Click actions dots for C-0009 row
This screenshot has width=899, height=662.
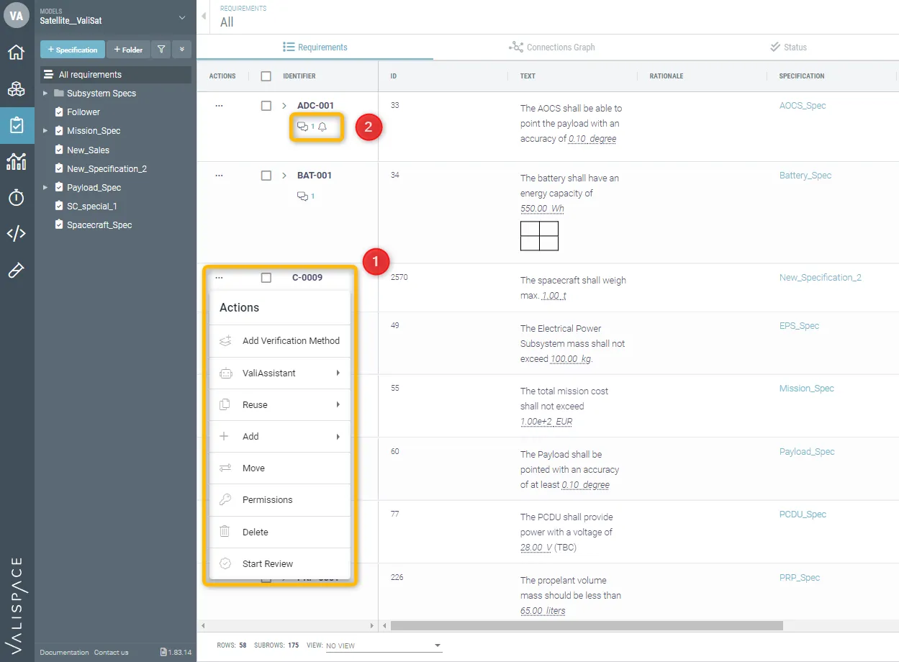pyautogui.click(x=219, y=278)
